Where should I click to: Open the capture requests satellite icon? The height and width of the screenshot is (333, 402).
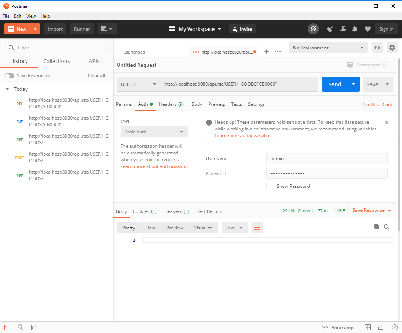330,29
